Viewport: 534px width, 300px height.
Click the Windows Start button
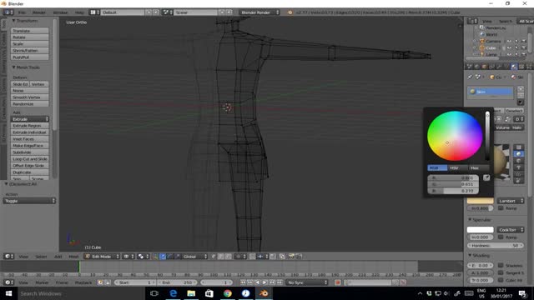coord(8,293)
